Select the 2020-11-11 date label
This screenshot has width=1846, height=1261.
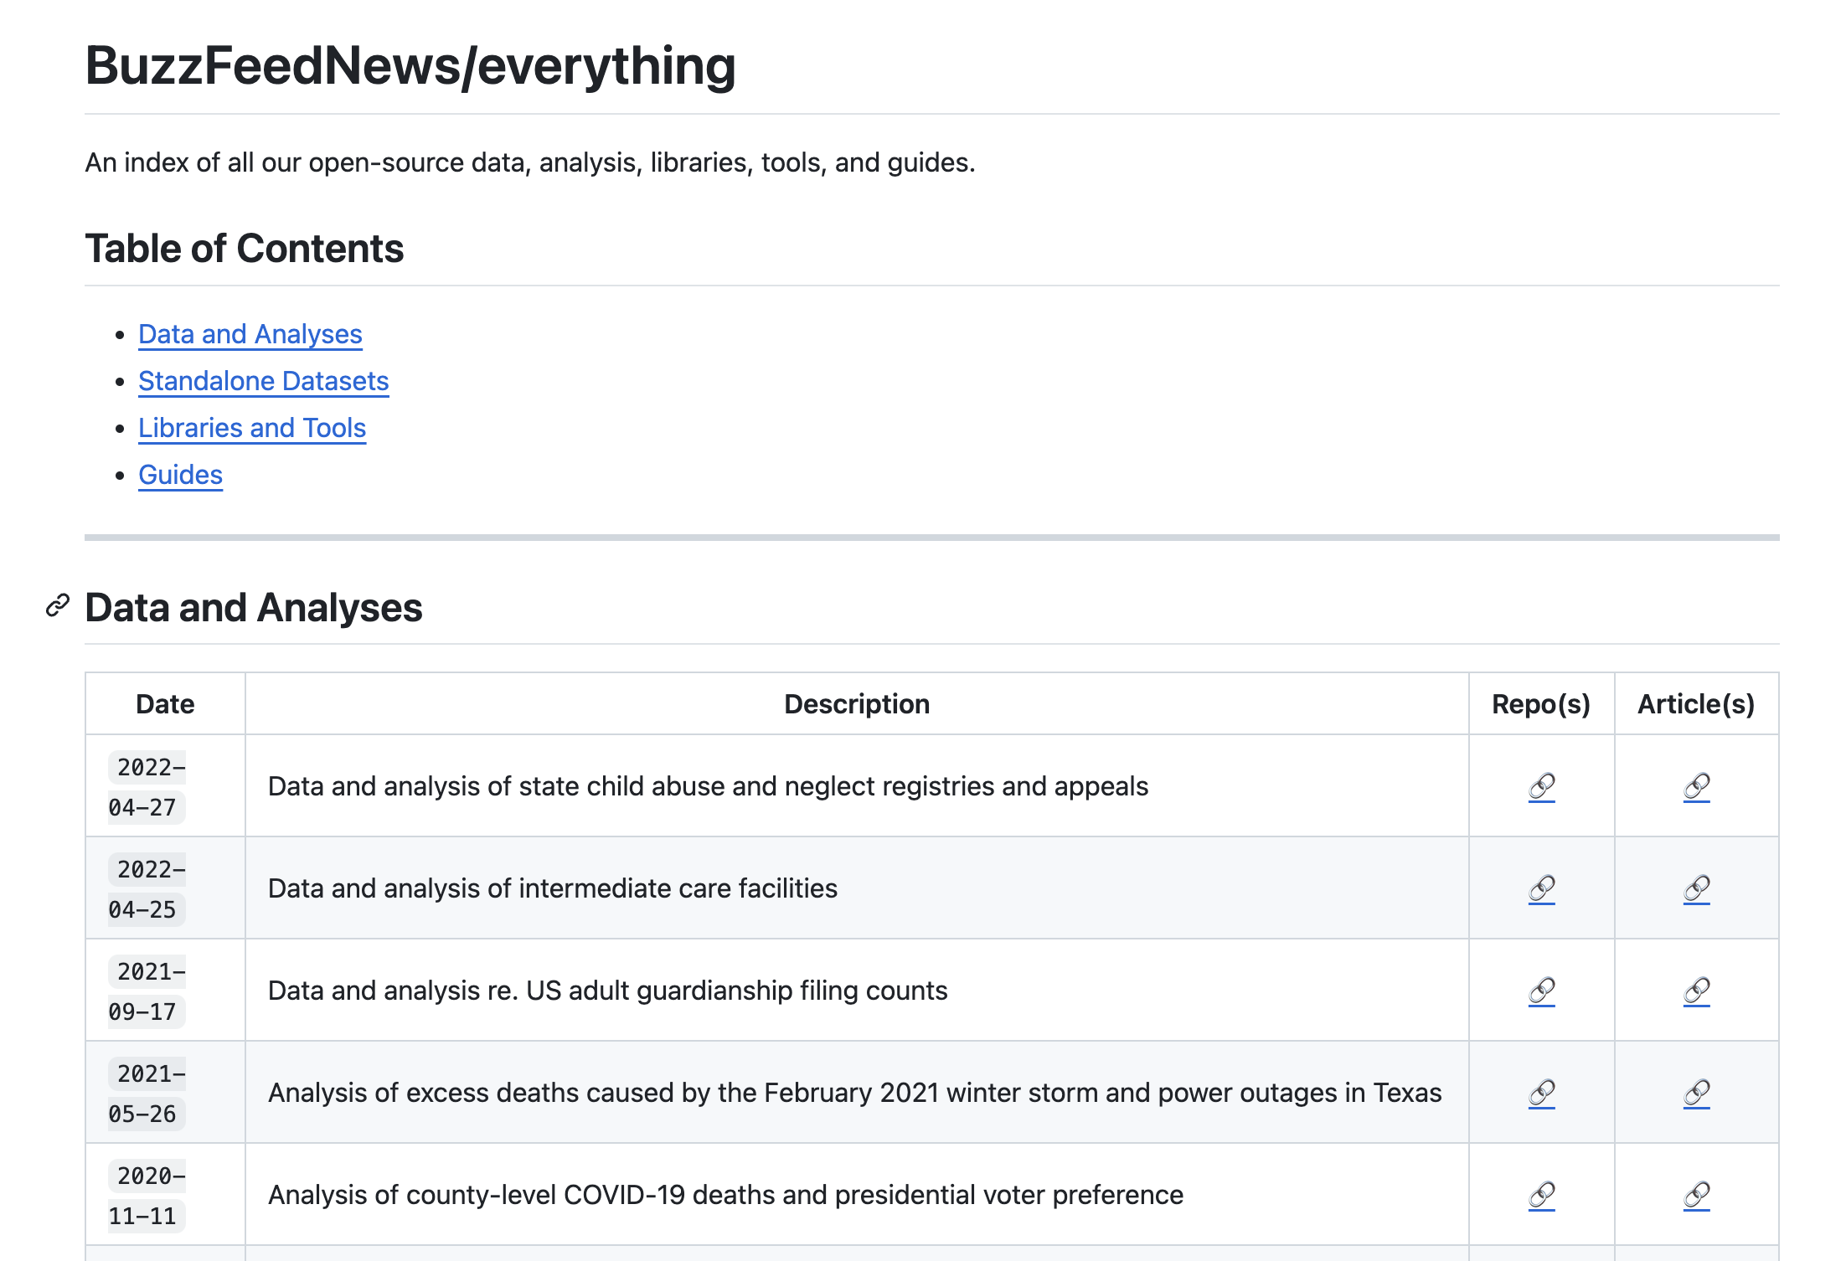pyautogui.click(x=147, y=1195)
